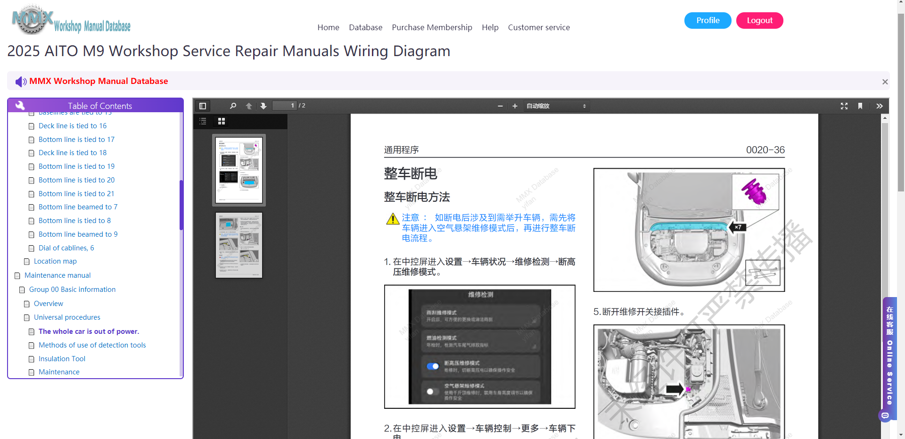Image resolution: width=905 pixels, height=439 pixels.
Task: Show the document outline view
Action: (x=203, y=121)
